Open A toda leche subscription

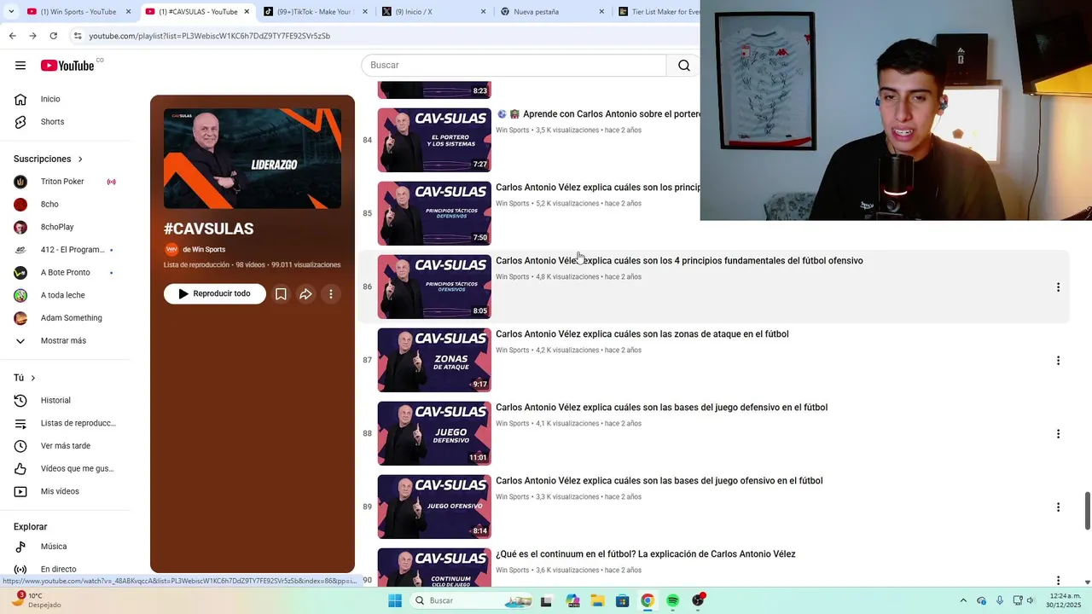65,295
